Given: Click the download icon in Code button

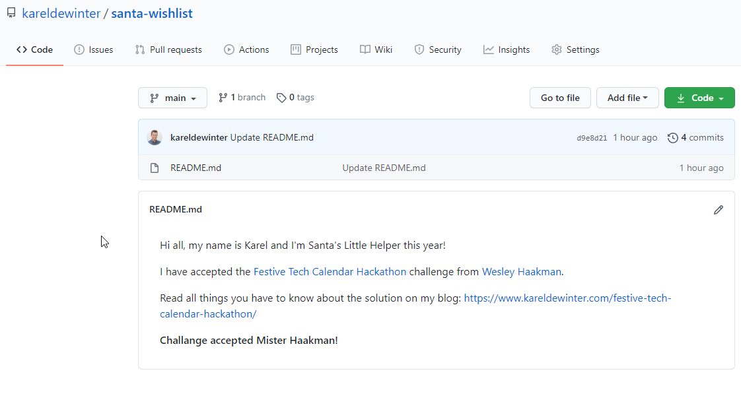Looking at the screenshot, I should click(x=681, y=98).
